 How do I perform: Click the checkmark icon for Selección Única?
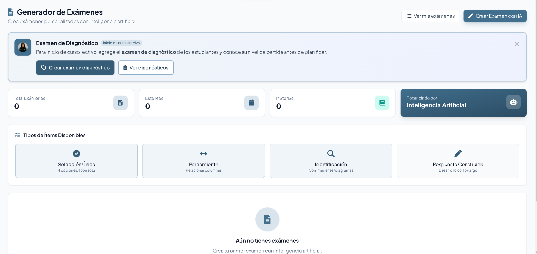pos(76,154)
